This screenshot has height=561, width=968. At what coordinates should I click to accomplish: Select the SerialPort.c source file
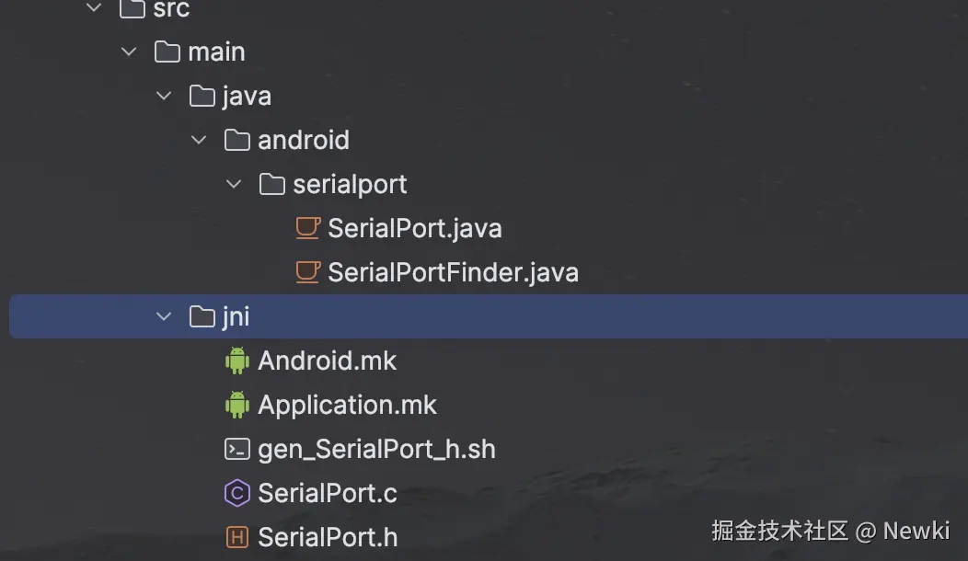pyautogui.click(x=327, y=493)
